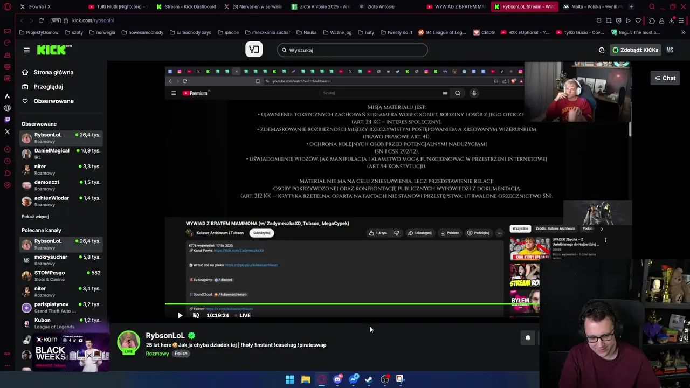Viewport: 690px width, 388px height.
Task: Click the VPN badge in address bar
Action: [x=56, y=20]
